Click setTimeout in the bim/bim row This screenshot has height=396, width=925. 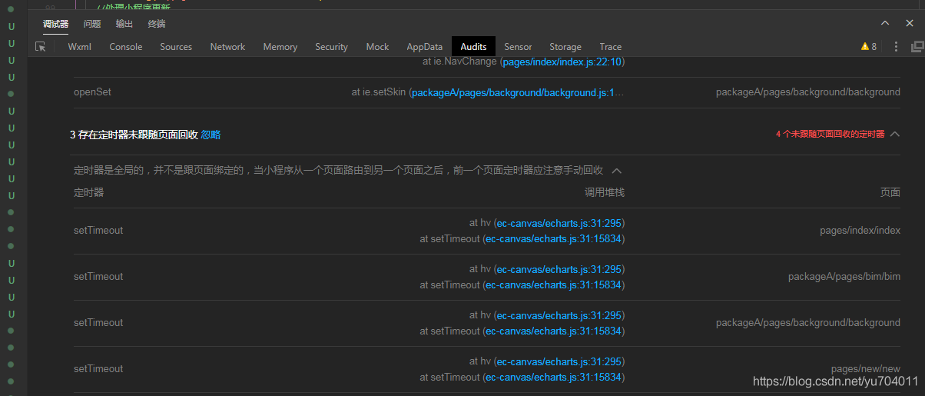[x=98, y=277]
